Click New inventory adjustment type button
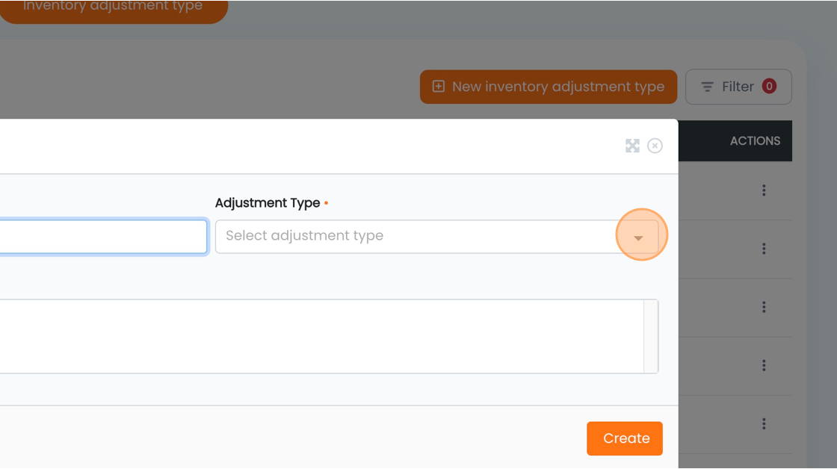Viewport: 837px width, 469px height. point(549,87)
